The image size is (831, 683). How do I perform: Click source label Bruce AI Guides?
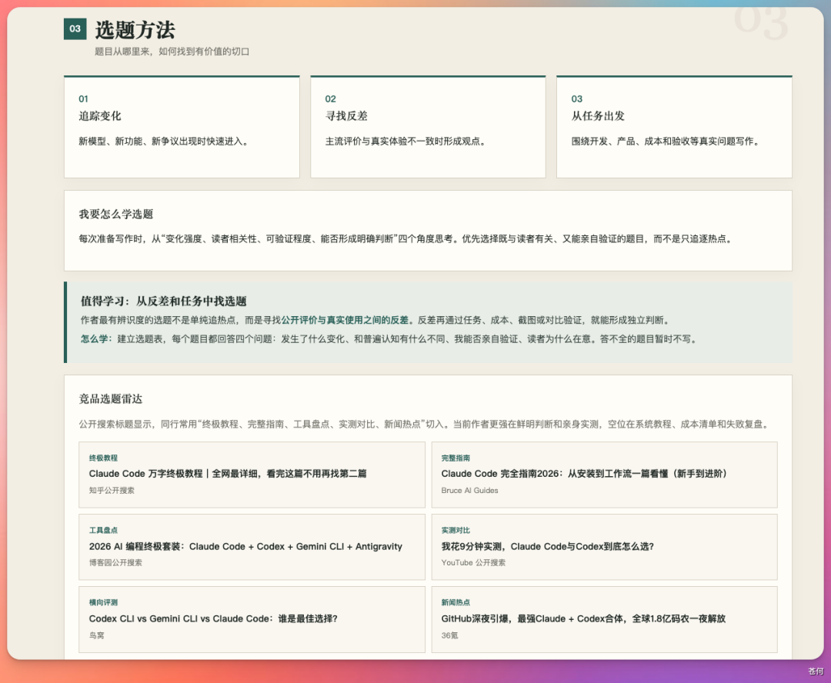[x=469, y=491]
